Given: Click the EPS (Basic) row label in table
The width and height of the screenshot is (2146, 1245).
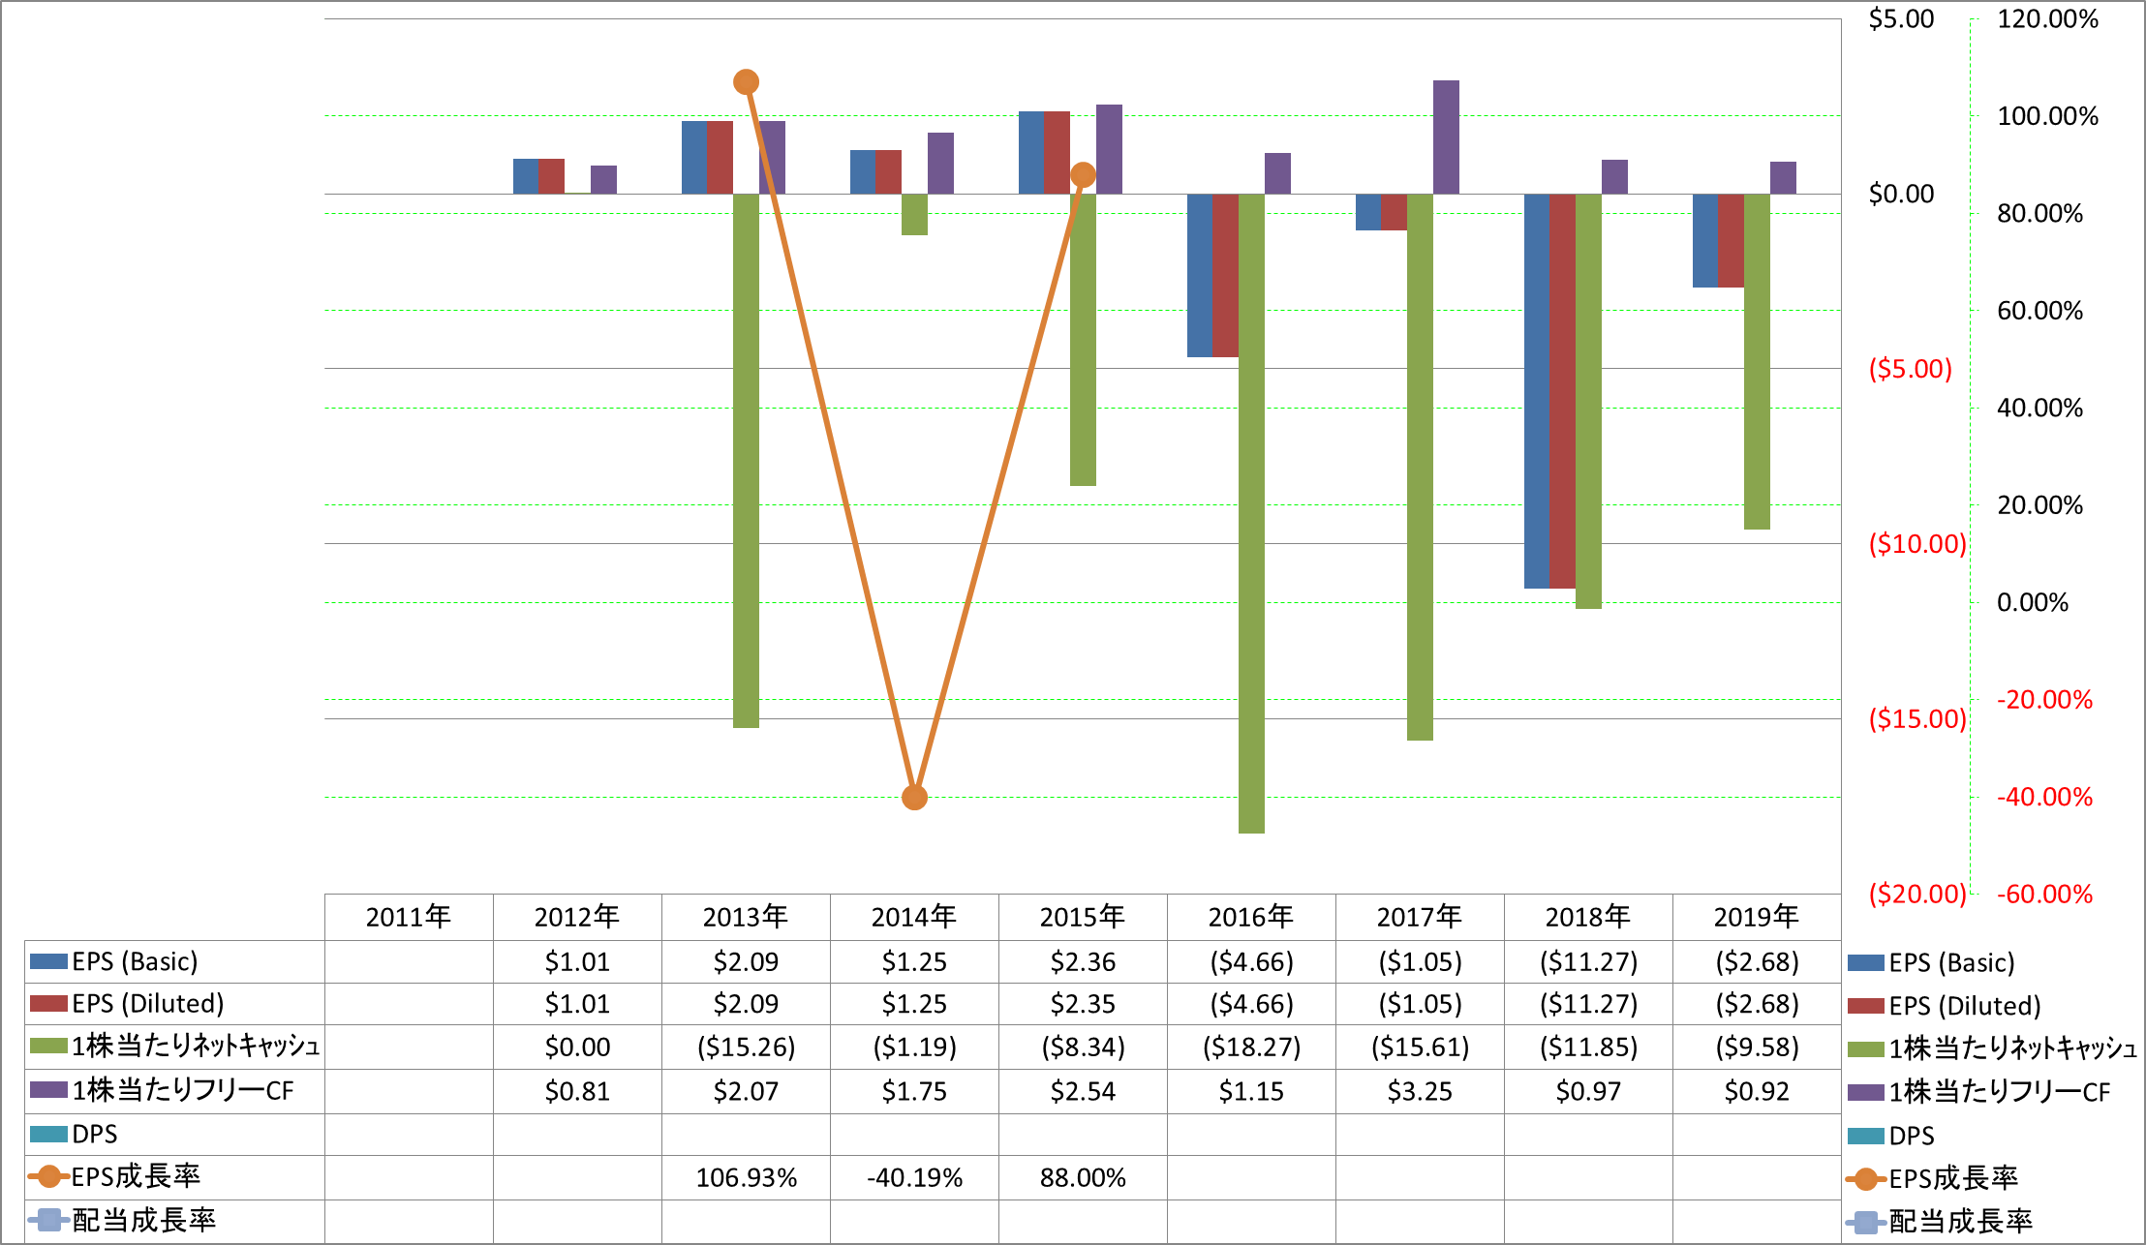Looking at the screenshot, I should click(x=135, y=961).
